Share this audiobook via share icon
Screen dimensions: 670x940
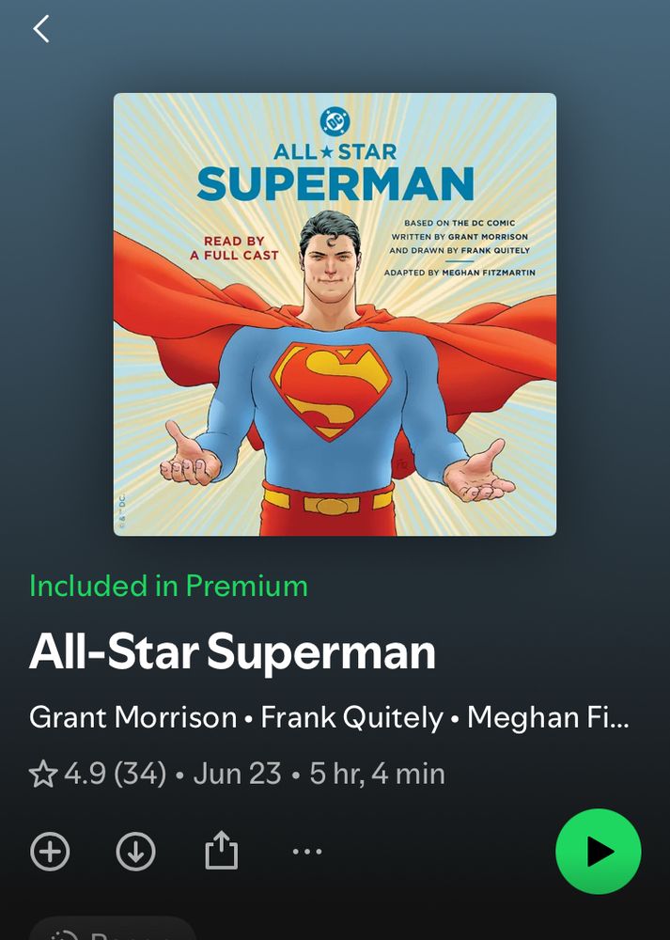[x=221, y=850]
